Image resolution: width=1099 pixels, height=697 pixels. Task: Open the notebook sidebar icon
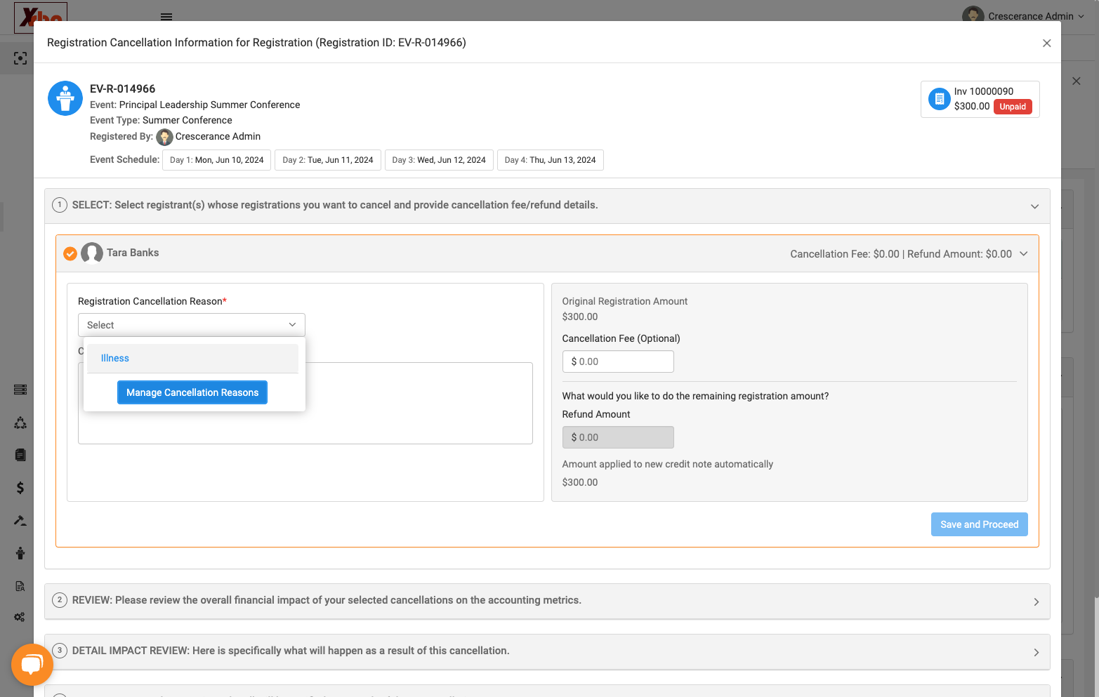coord(20,456)
